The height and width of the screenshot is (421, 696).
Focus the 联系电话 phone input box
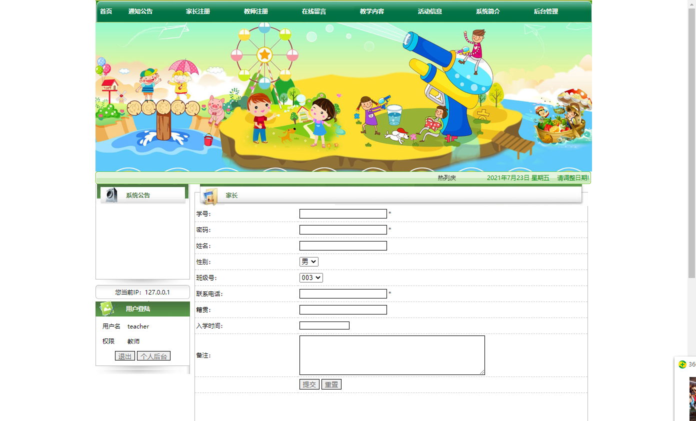343,293
